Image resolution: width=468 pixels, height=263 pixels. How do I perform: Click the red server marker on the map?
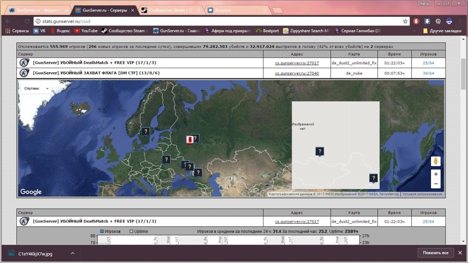(x=190, y=140)
